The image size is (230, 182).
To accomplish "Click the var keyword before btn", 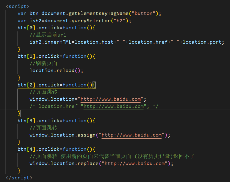I will point(22,14).
